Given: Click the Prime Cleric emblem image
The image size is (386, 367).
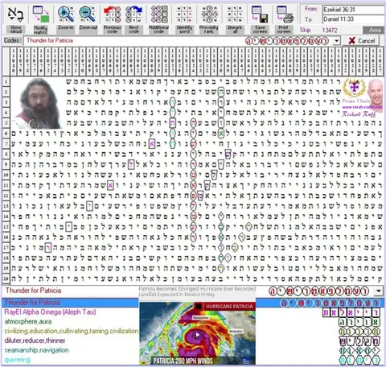Looking at the screenshot, I should point(354,88).
